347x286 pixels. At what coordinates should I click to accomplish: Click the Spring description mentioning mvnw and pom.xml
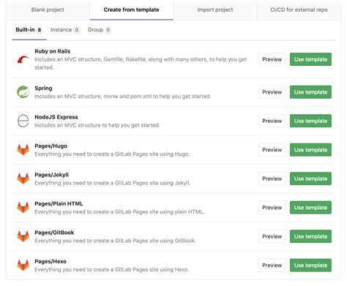(123, 97)
